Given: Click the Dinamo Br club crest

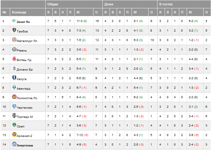Looking at the screenshot, I should pos(14,68).
